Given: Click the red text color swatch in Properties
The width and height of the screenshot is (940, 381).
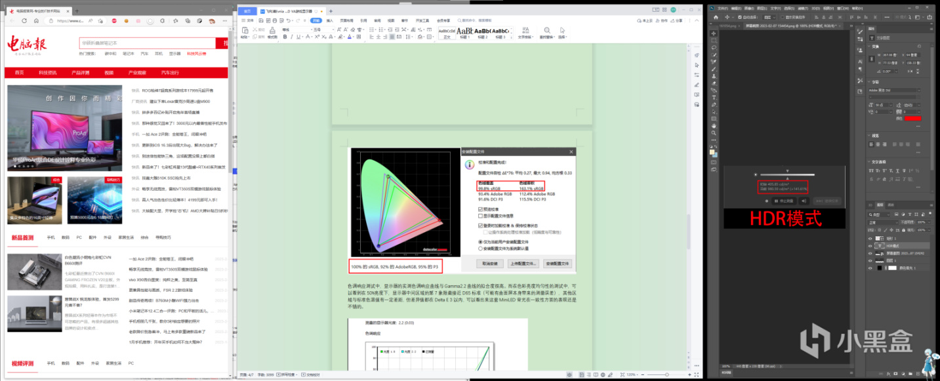Looking at the screenshot, I should coord(913,118).
